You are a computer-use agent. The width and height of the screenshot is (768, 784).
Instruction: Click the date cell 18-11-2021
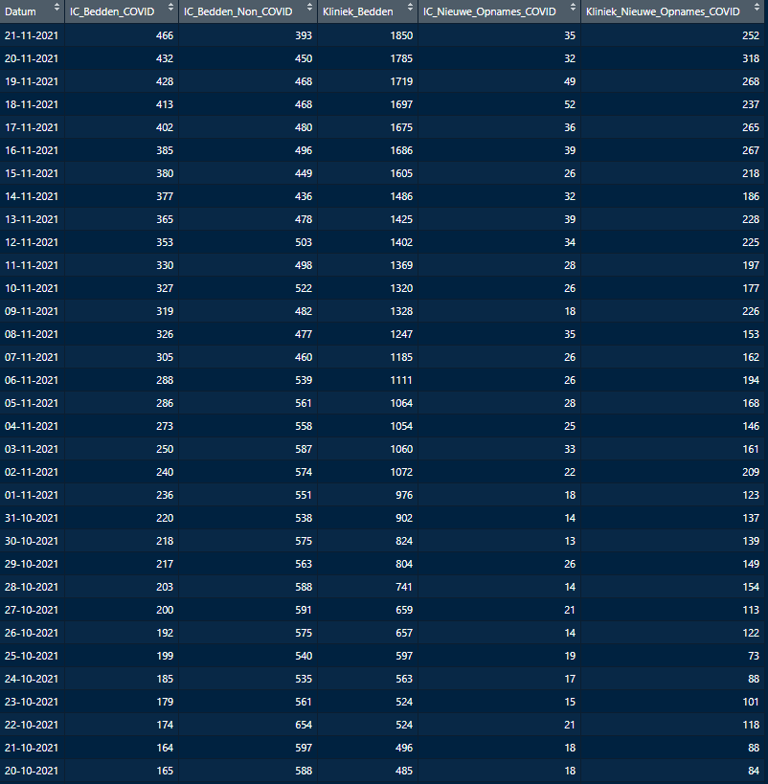coord(32,104)
